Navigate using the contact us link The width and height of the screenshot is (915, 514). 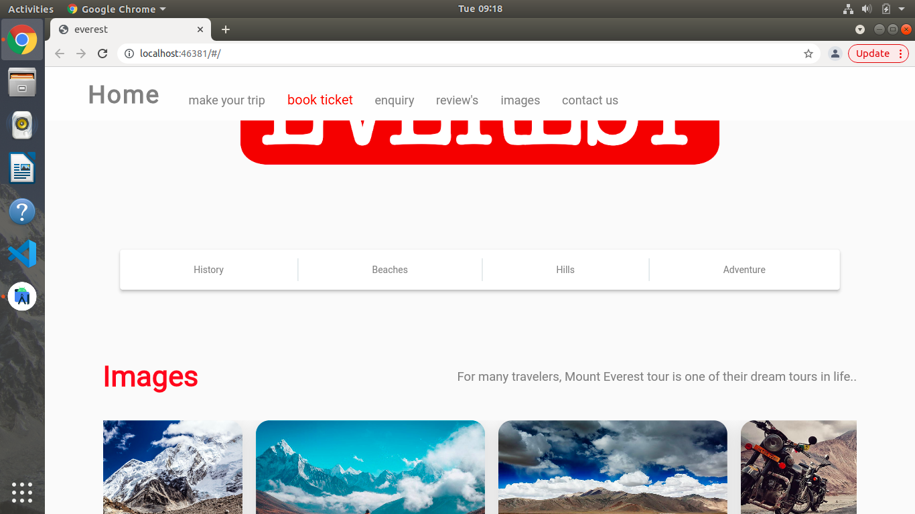click(590, 100)
